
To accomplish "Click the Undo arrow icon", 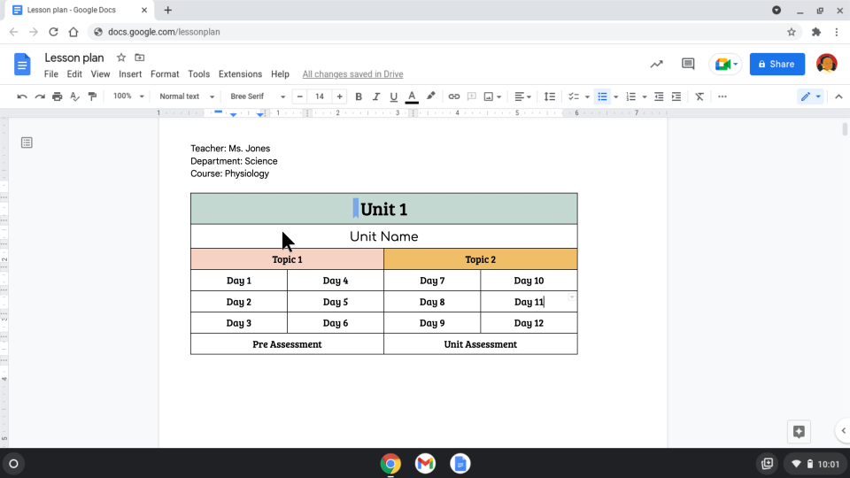I will coord(22,96).
